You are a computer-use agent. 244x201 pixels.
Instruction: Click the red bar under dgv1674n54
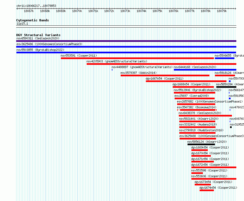pos(207,190)
